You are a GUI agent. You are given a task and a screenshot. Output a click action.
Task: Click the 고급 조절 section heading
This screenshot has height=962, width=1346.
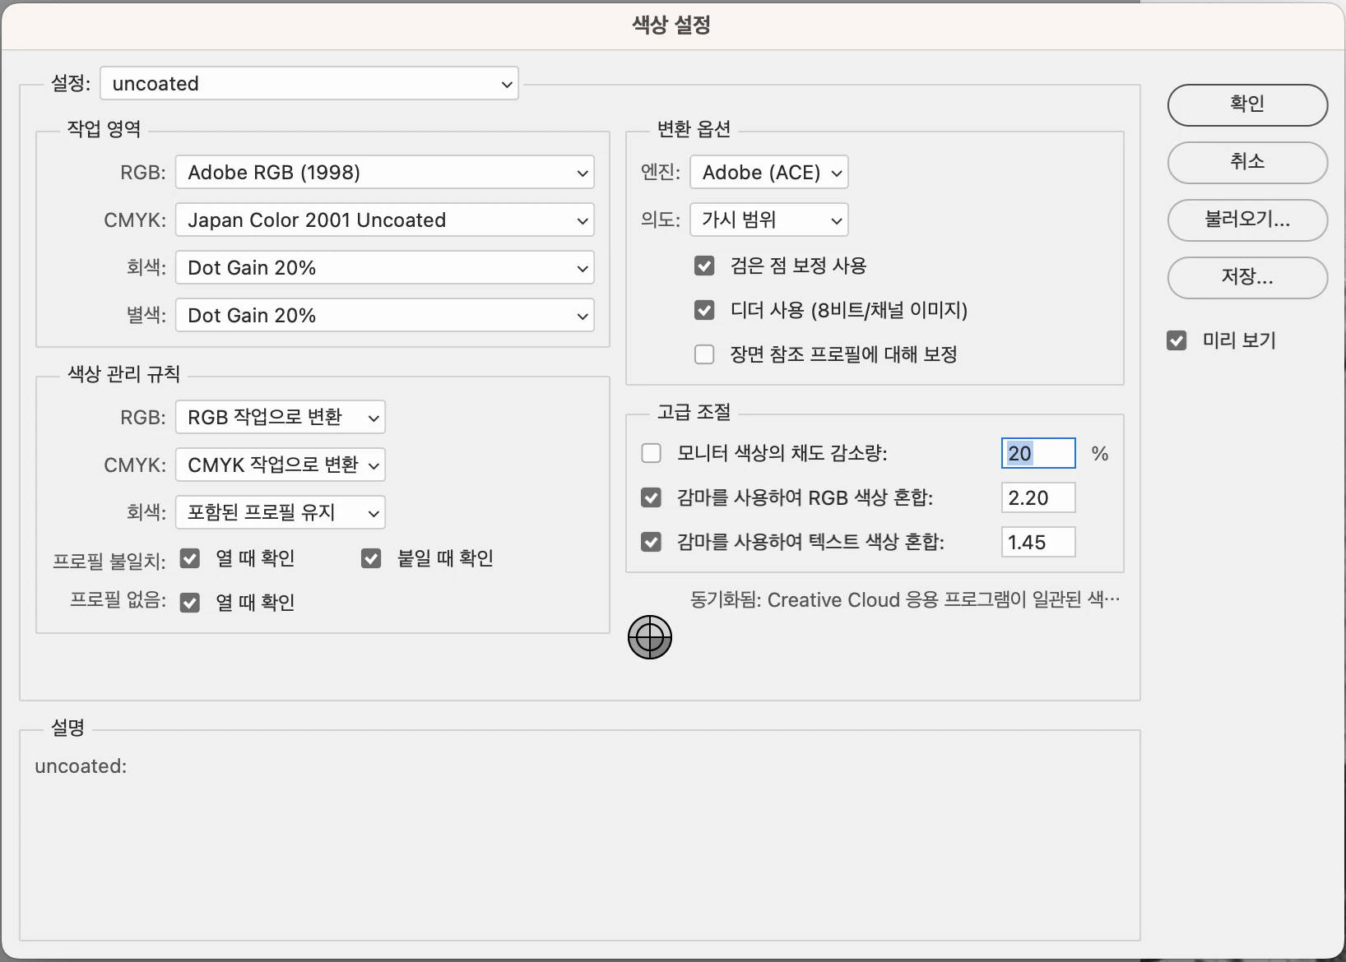coord(694,412)
